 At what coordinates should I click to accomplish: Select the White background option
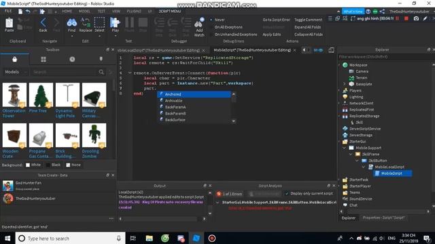(33, 165)
